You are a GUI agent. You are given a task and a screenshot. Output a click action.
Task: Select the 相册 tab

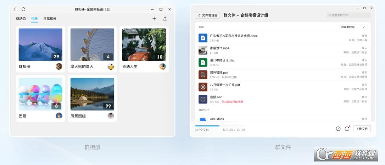click(34, 19)
